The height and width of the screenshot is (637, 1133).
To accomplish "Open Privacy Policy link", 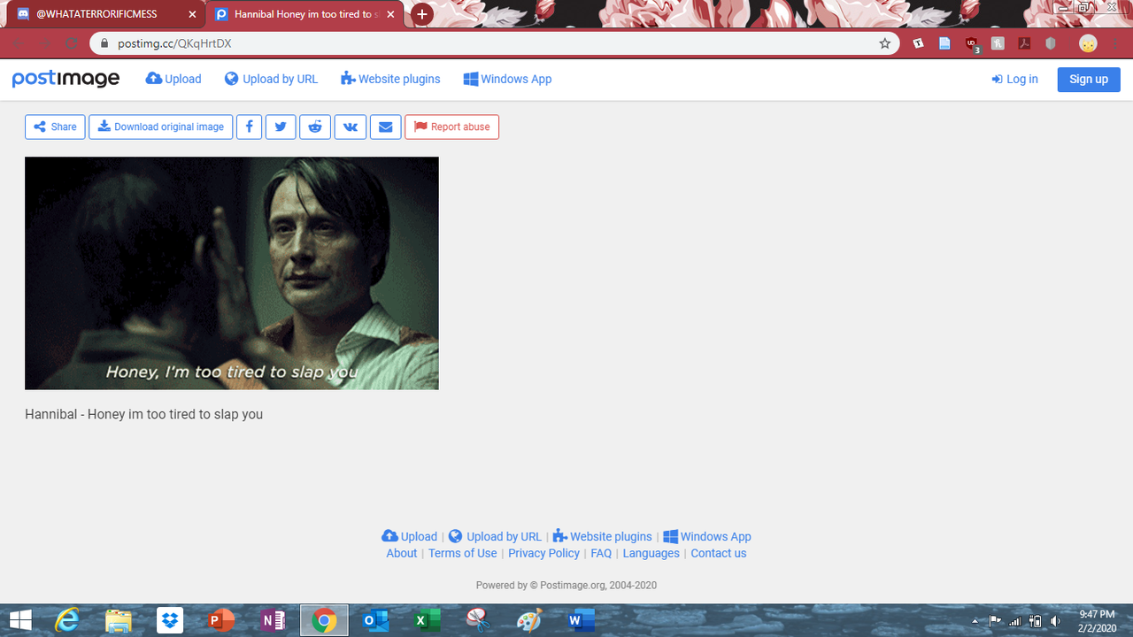I will click(543, 553).
